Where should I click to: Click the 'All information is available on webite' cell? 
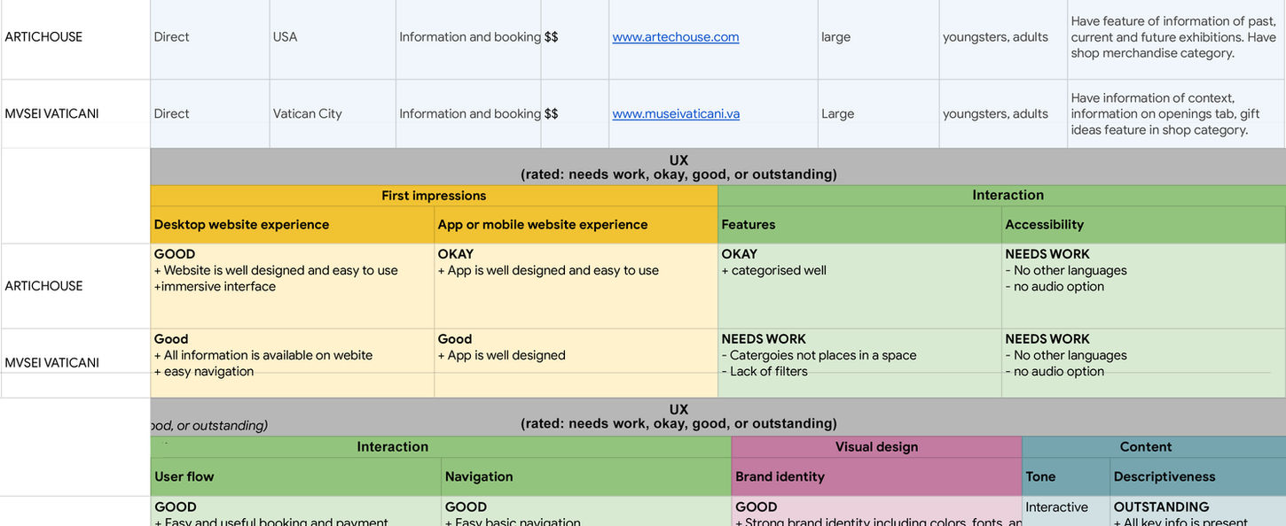292,363
